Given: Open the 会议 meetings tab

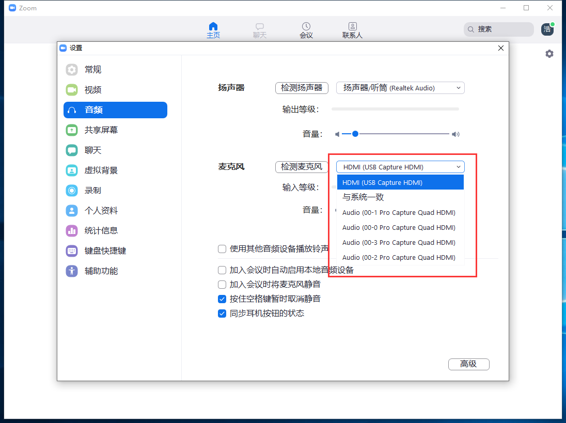Looking at the screenshot, I should [306, 30].
